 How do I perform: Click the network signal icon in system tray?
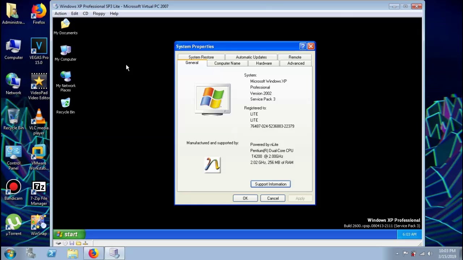click(422, 253)
